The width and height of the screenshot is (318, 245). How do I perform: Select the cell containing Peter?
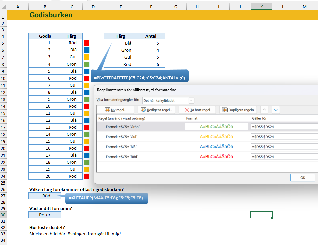pyautogui.click(x=45, y=215)
